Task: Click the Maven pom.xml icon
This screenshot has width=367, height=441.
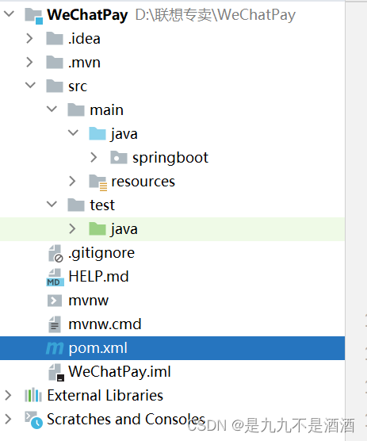Action: pos(55,348)
